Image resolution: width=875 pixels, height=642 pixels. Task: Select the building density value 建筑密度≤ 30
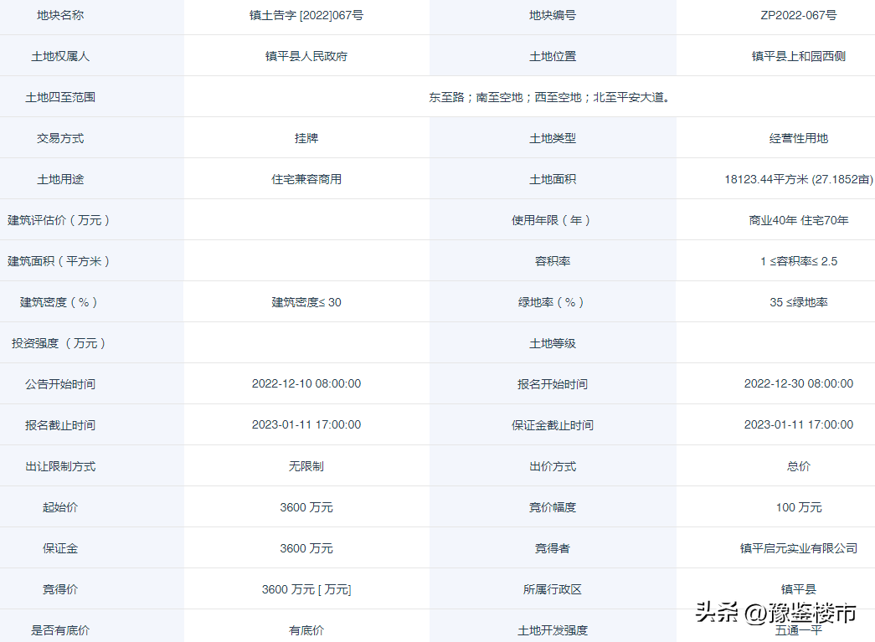[306, 302]
